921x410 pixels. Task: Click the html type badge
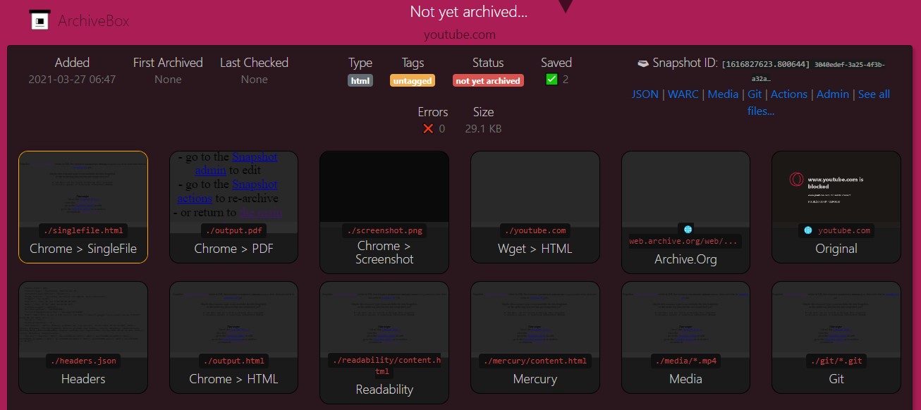coord(360,81)
